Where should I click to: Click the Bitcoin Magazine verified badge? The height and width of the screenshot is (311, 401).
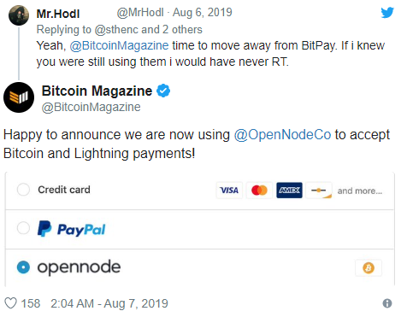click(163, 91)
